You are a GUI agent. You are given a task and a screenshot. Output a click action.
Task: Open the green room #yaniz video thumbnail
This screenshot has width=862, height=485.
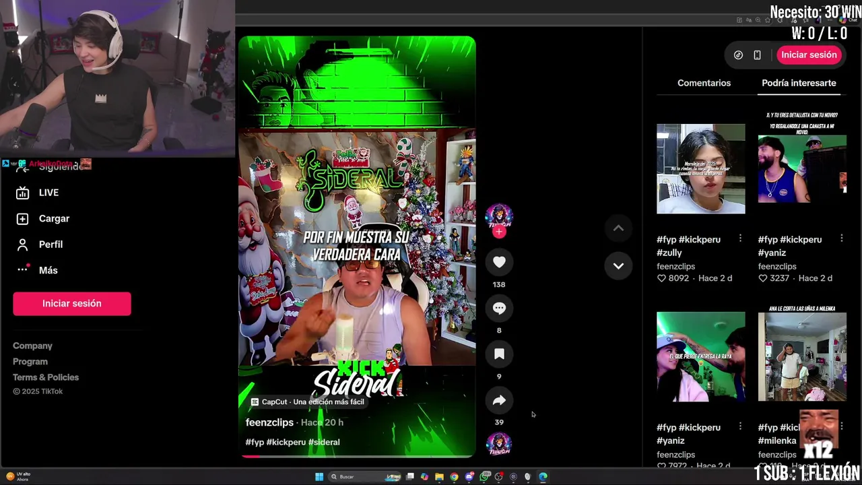(x=701, y=356)
